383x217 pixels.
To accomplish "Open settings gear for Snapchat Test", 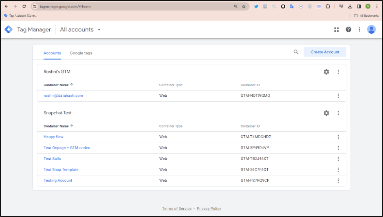I will pyautogui.click(x=326, y=113).
